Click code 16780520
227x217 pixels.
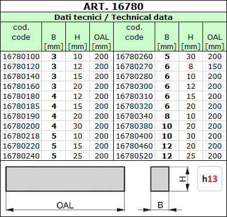click(134, 156)
